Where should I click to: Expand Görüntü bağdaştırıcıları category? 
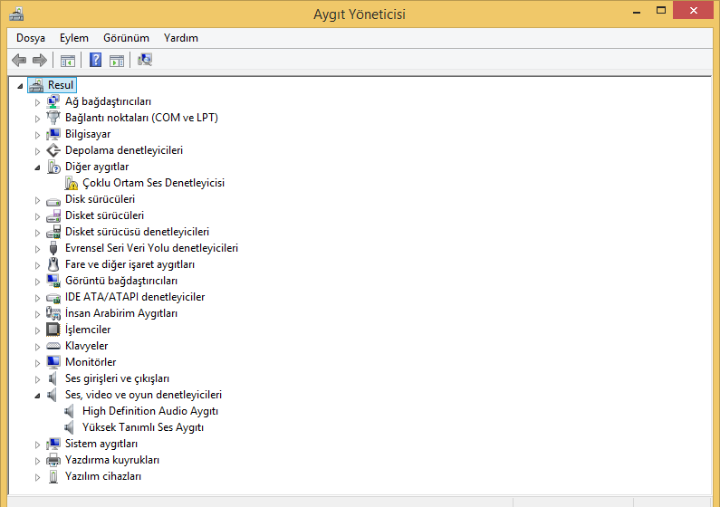[37, 282]
